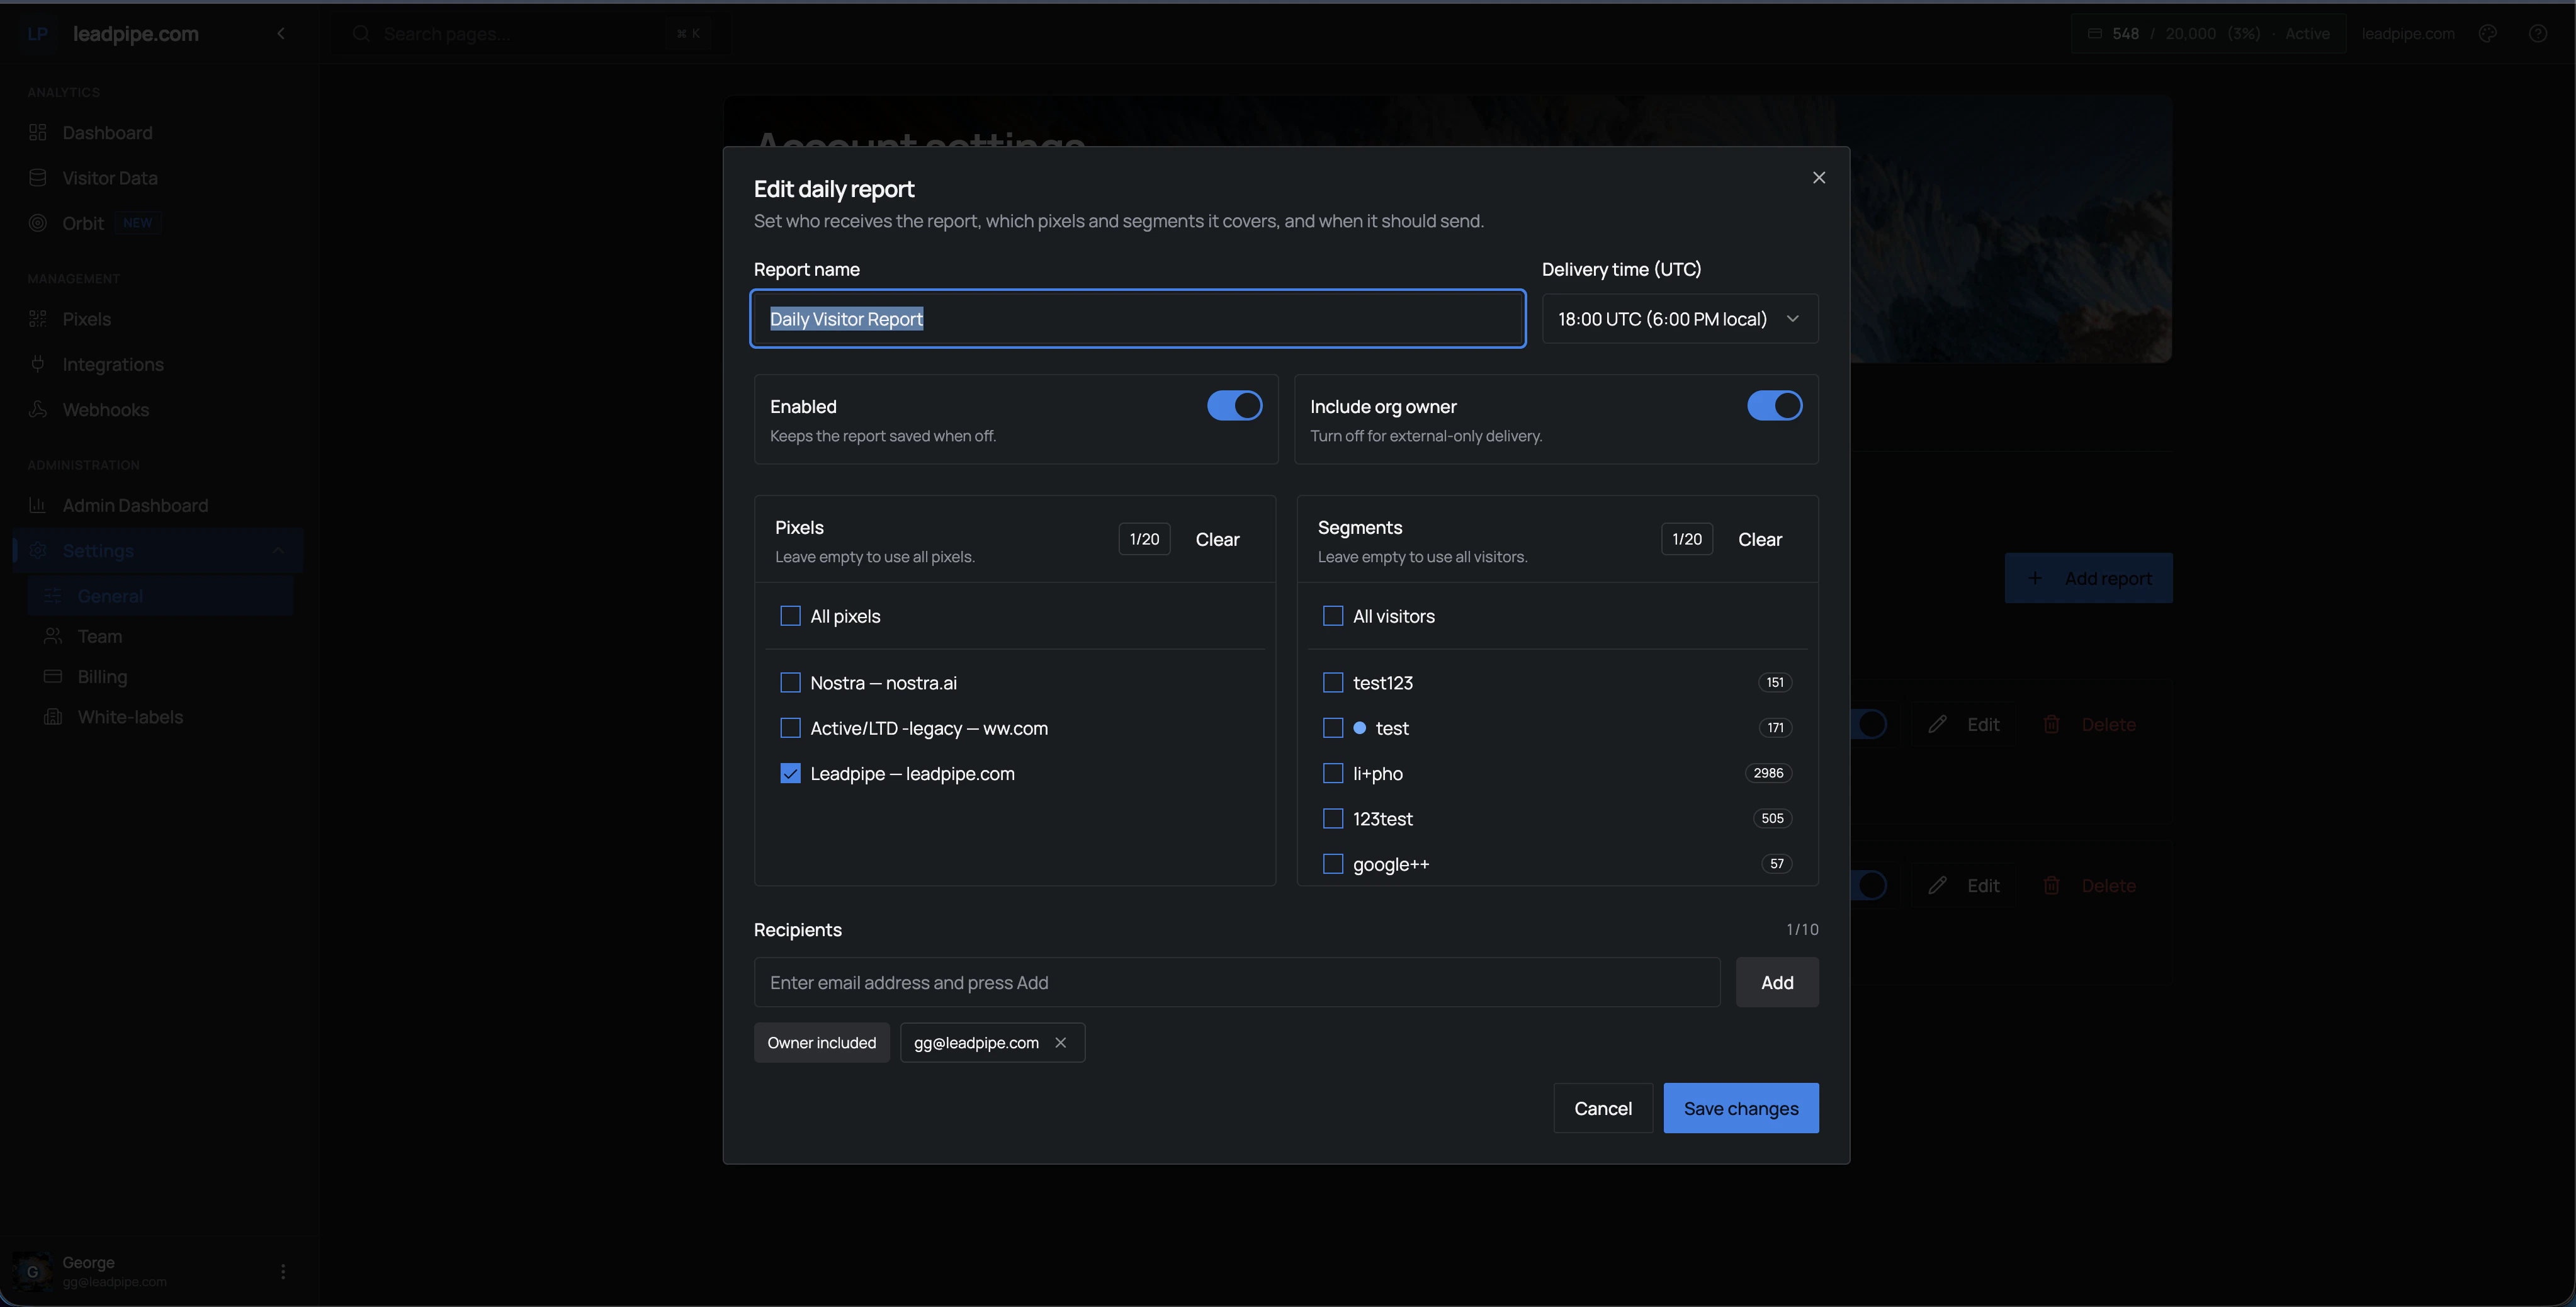
Task: Click the theme palette icon in top bar
Action: point(2488,33)
